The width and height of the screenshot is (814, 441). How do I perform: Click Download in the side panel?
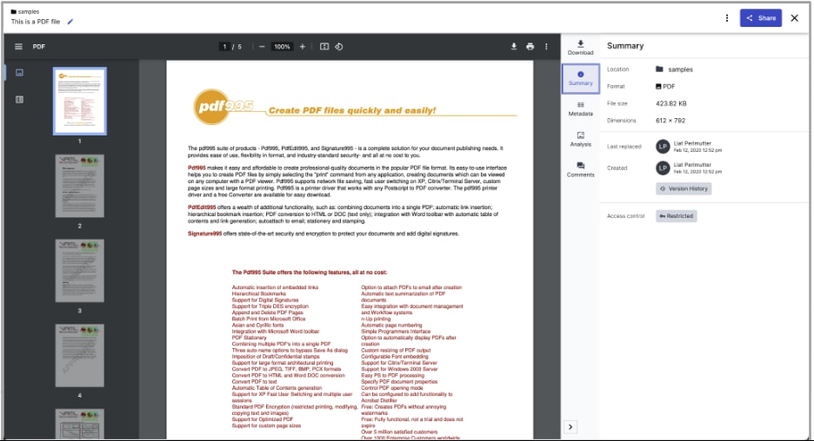[x=580, y=48]
